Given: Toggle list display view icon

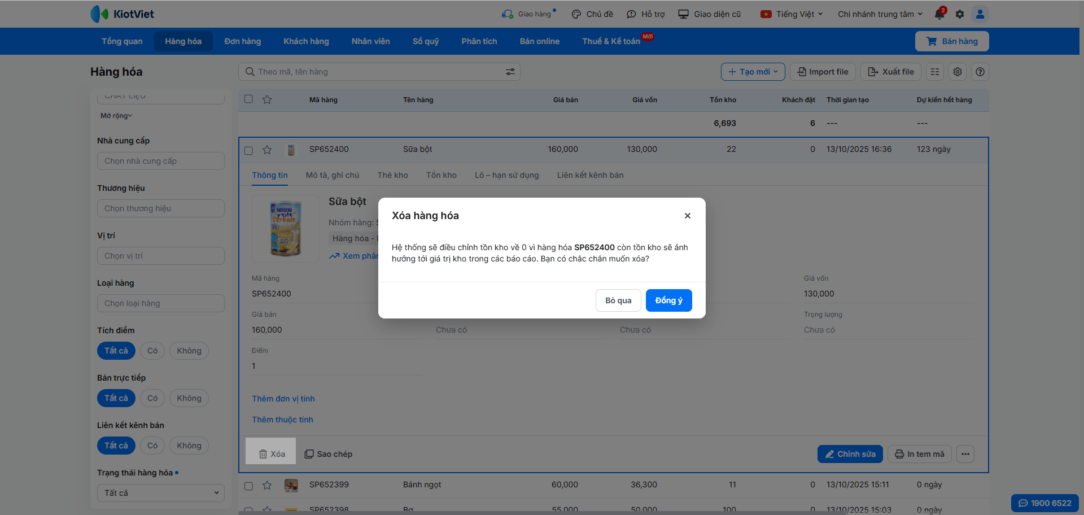Looking at the screenshot, I should coord(935,72).
